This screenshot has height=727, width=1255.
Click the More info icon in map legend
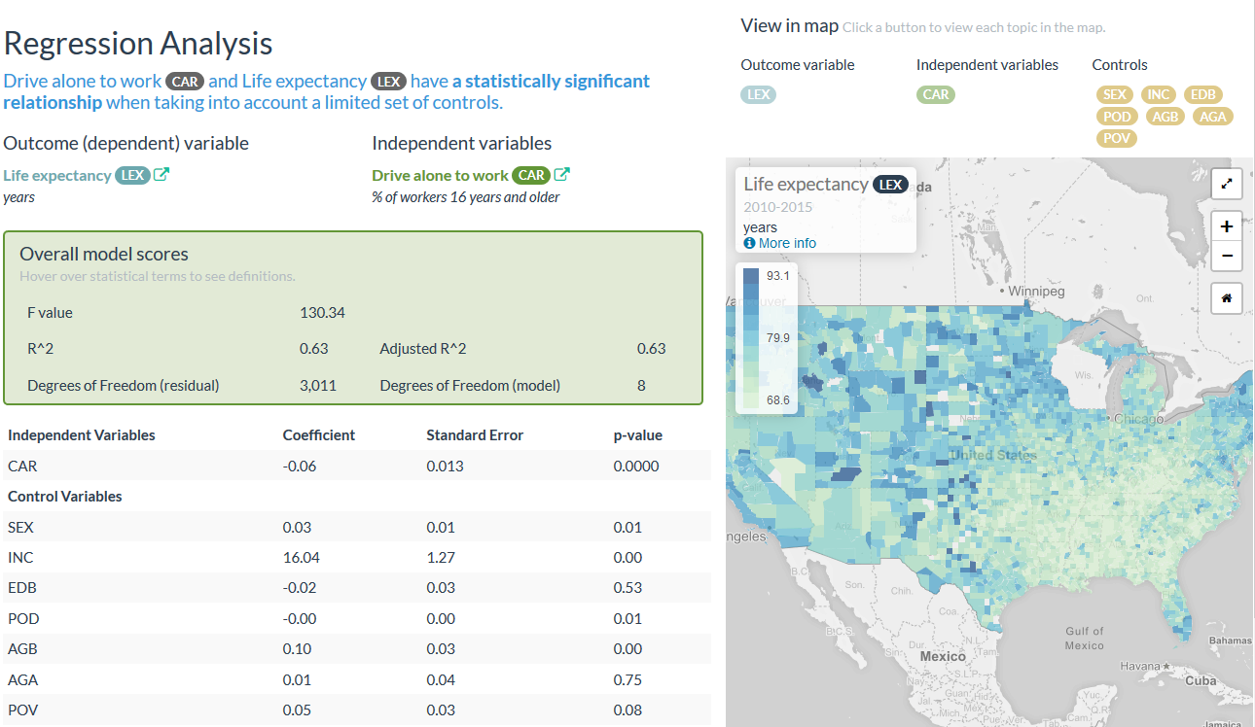[749, 243]
